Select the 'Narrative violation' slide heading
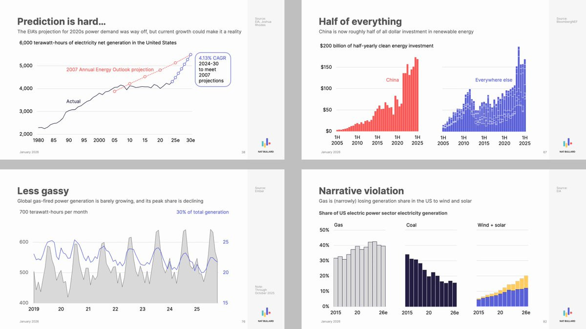This screenshot has height=329, width=586. coord(361,191)
